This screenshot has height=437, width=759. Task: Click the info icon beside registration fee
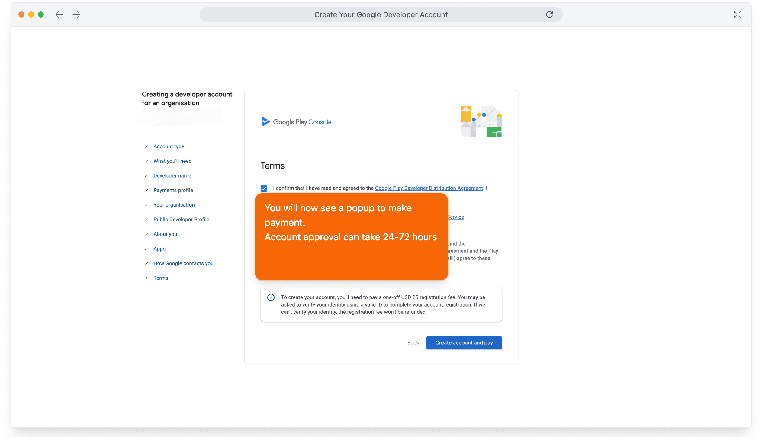pos(271,297)
